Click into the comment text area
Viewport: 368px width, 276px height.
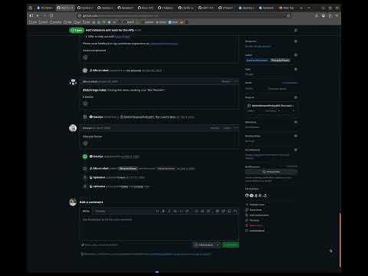(159, 228)
